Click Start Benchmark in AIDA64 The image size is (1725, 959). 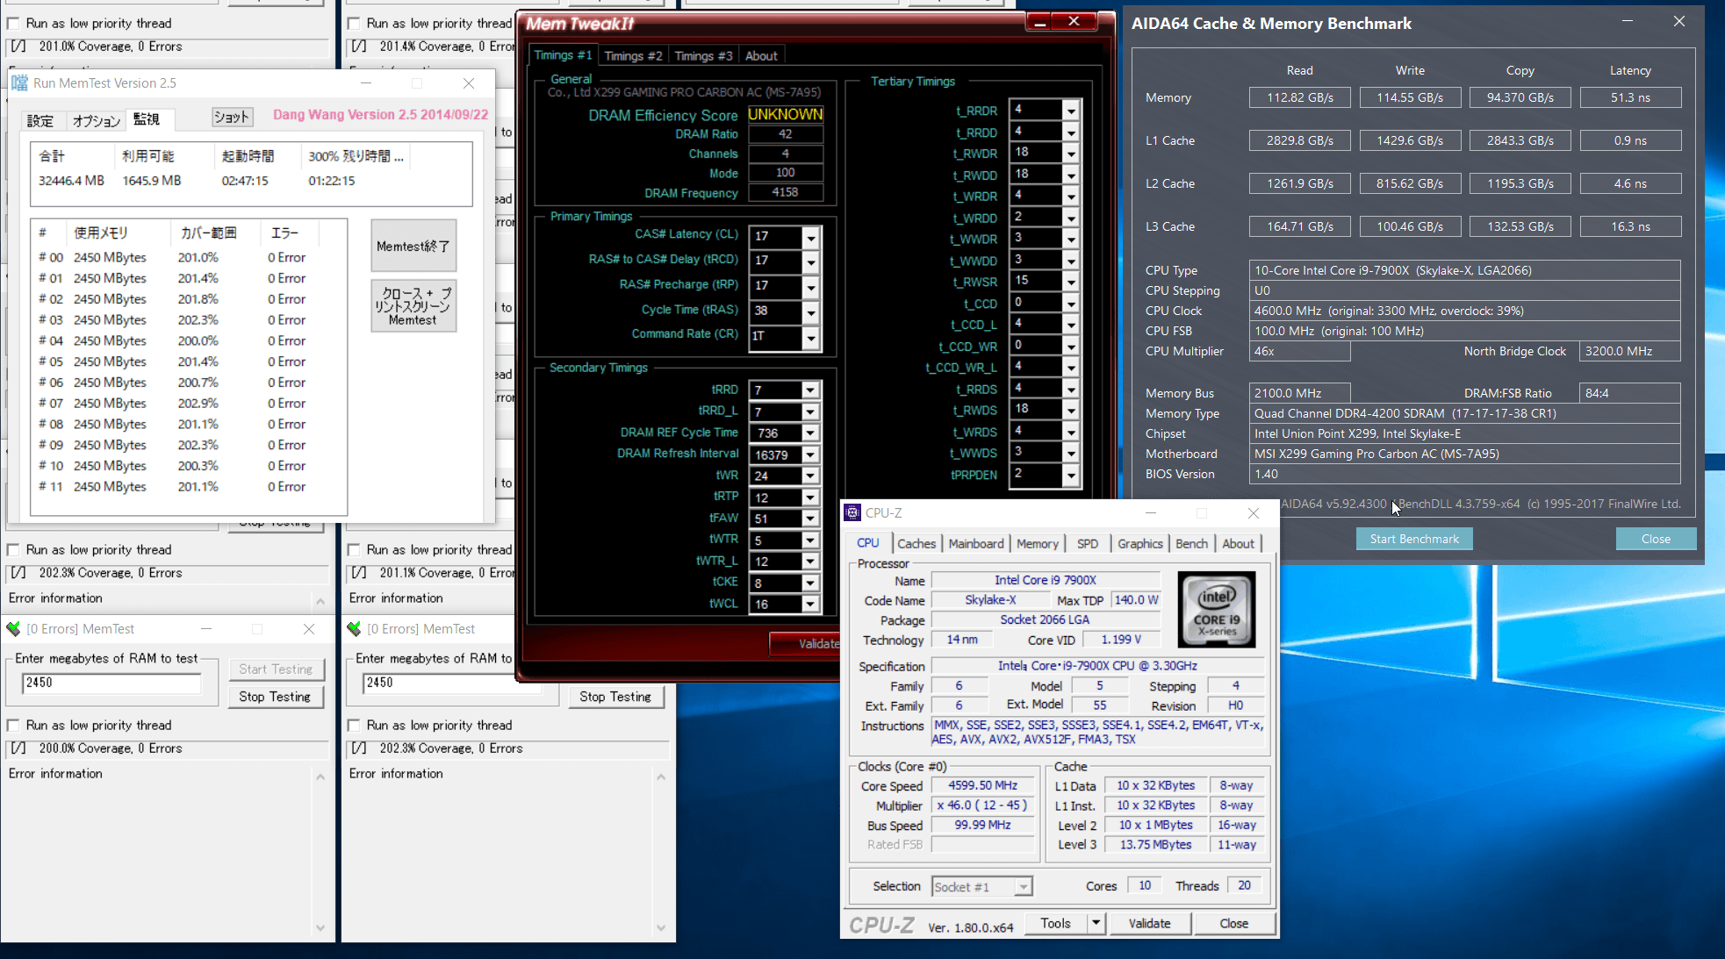1414,539
